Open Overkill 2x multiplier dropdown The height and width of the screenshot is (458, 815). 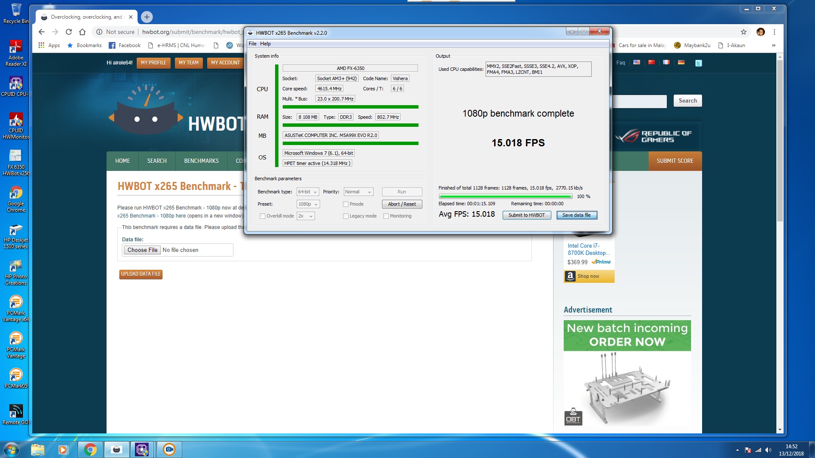(x=306, y=216)
